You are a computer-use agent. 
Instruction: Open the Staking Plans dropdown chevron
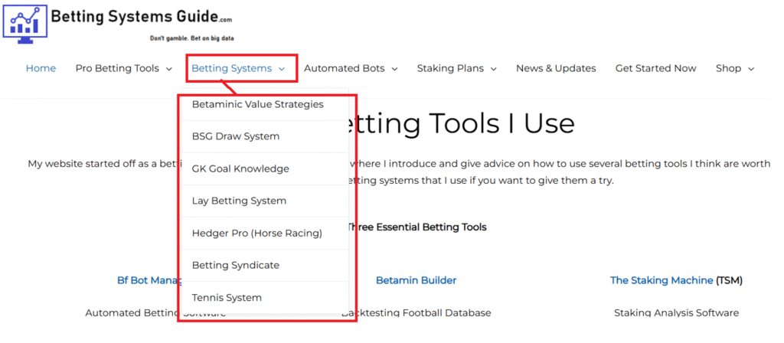(x=493, y=69)
